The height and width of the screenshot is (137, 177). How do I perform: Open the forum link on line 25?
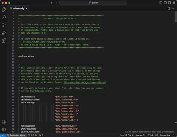pyautogui.click(x=85, y=82)
